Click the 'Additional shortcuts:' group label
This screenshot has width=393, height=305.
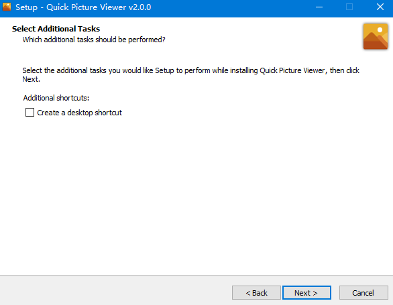(x=56, y=98)
